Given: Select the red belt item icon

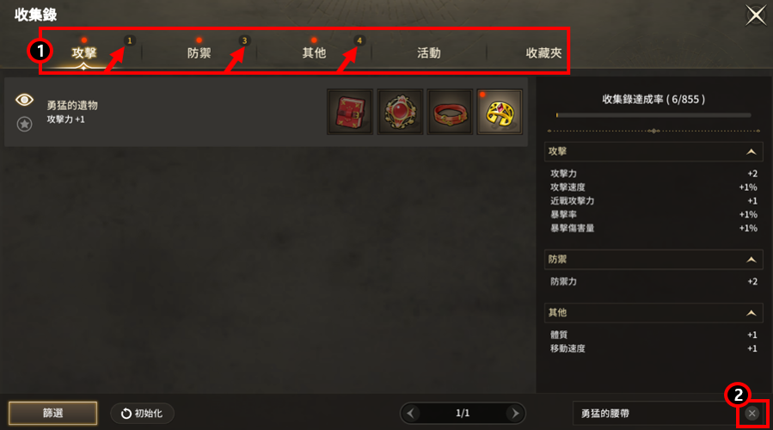Looking at the screenshot, I should coord(450,112).
